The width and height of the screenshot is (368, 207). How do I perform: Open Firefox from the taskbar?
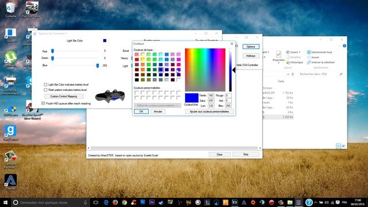tap(115, 202)
